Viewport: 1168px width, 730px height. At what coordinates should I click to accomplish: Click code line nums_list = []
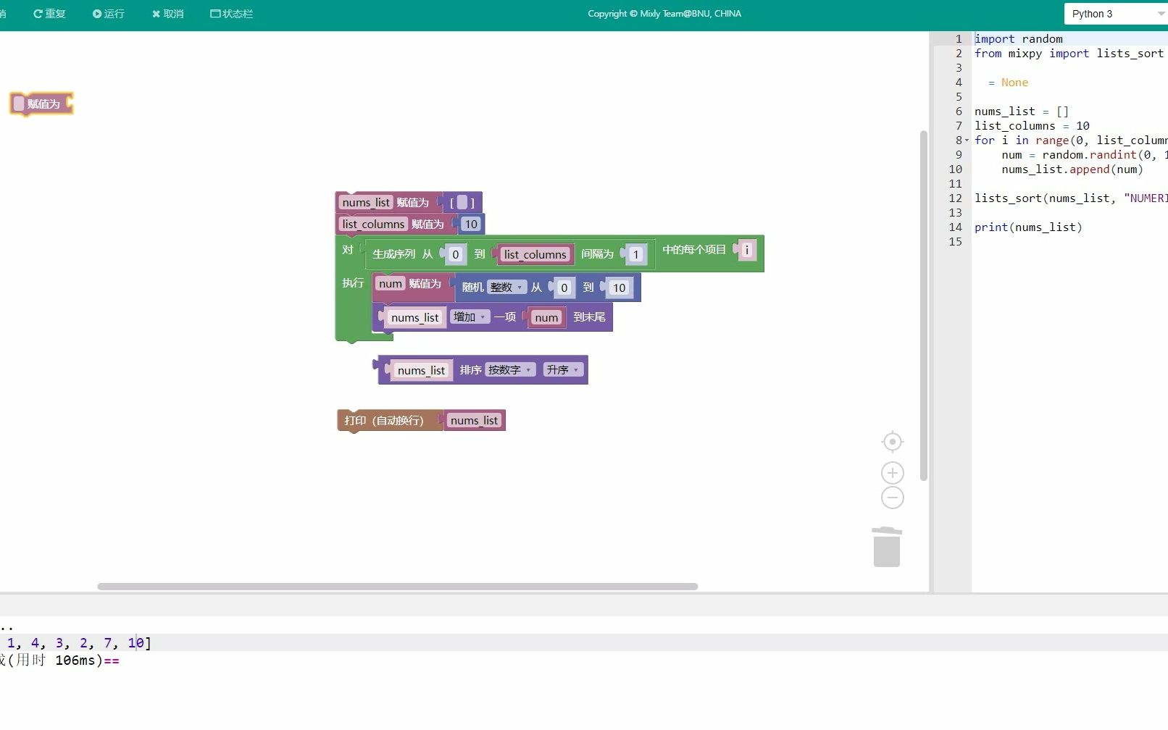click(1021, 112)
